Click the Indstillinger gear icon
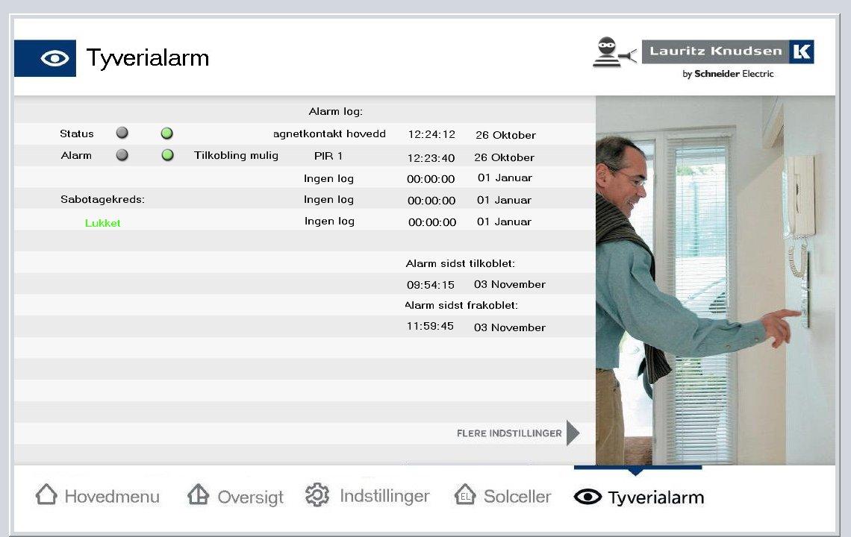Viewport: 851px width, 537px height. pos(317,495)
